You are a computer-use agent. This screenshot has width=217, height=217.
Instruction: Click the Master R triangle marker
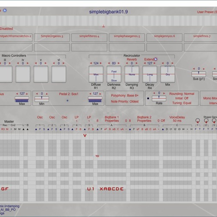tap(27, 129)
